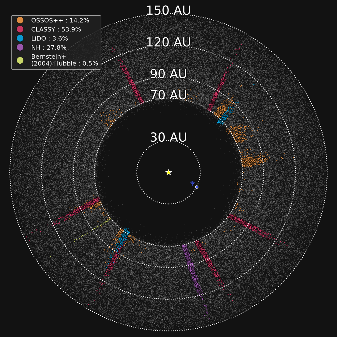Click the purple NH detection streak

(x=193, y=272)
